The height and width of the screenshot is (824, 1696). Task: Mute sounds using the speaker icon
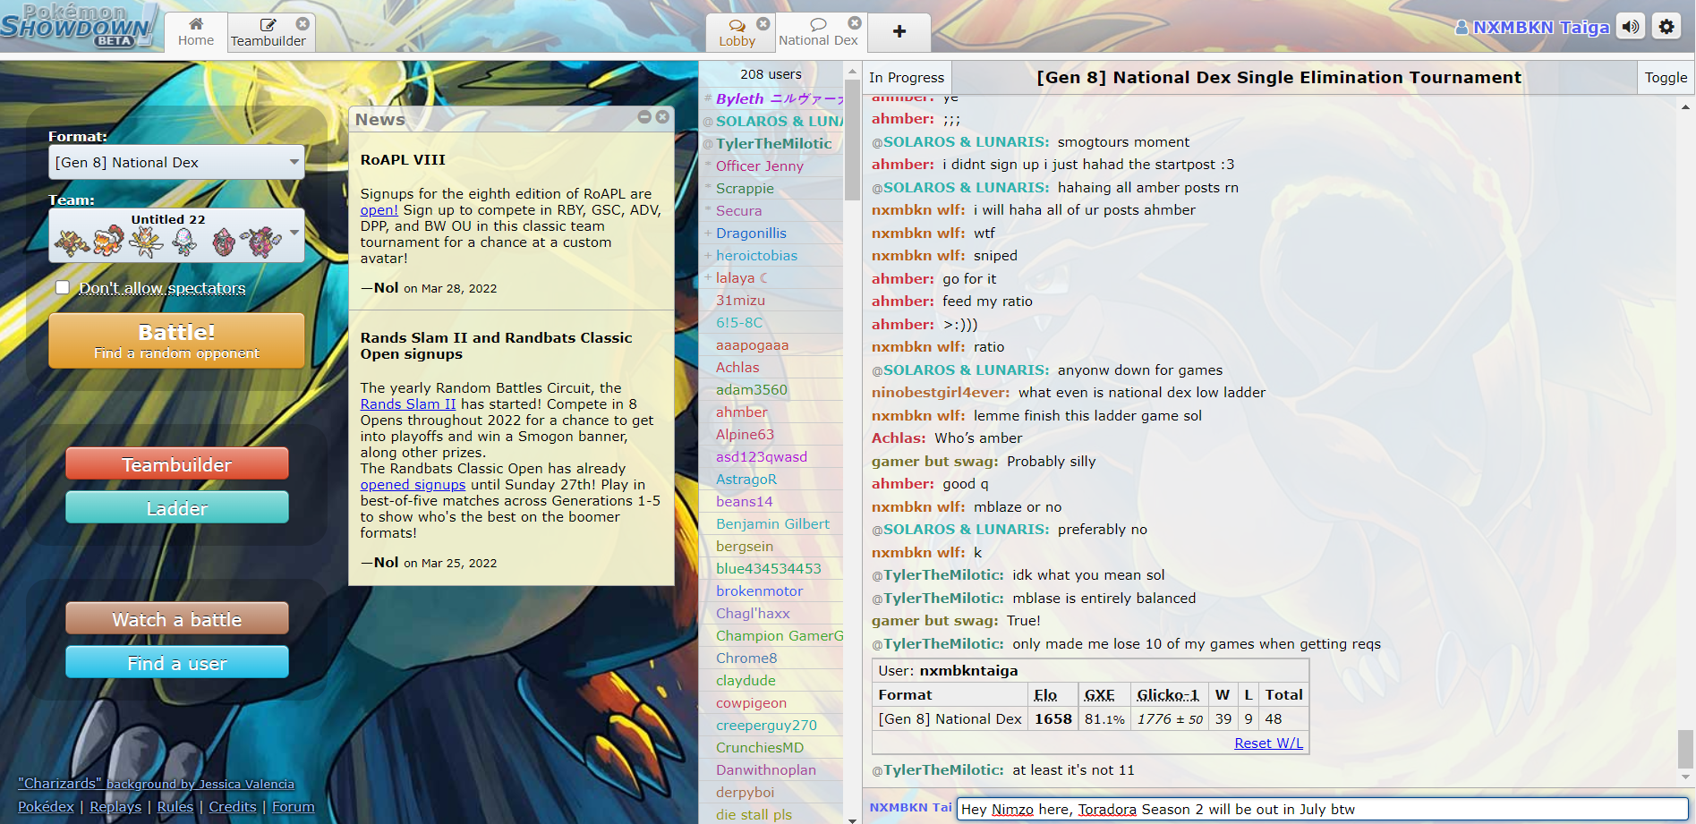click(x=1630, y=26)
